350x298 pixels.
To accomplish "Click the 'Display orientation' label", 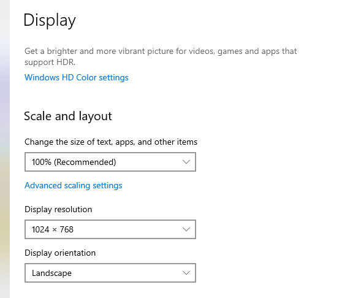I will tap(60, 253).
